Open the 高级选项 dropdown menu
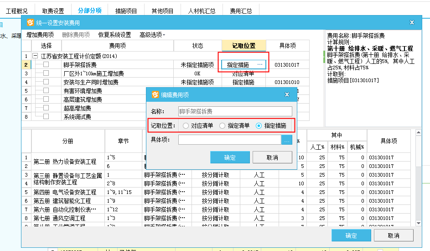Screen dimensions: 430x251 pyautogui.click(x=152, y=35)
